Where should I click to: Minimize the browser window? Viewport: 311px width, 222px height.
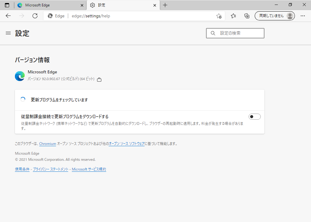tap(276, 5)
